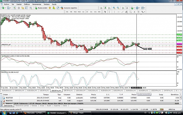Screen dimensions: 183x115
Task: Select the trendline drawing tool
Action: pos(122,12)
